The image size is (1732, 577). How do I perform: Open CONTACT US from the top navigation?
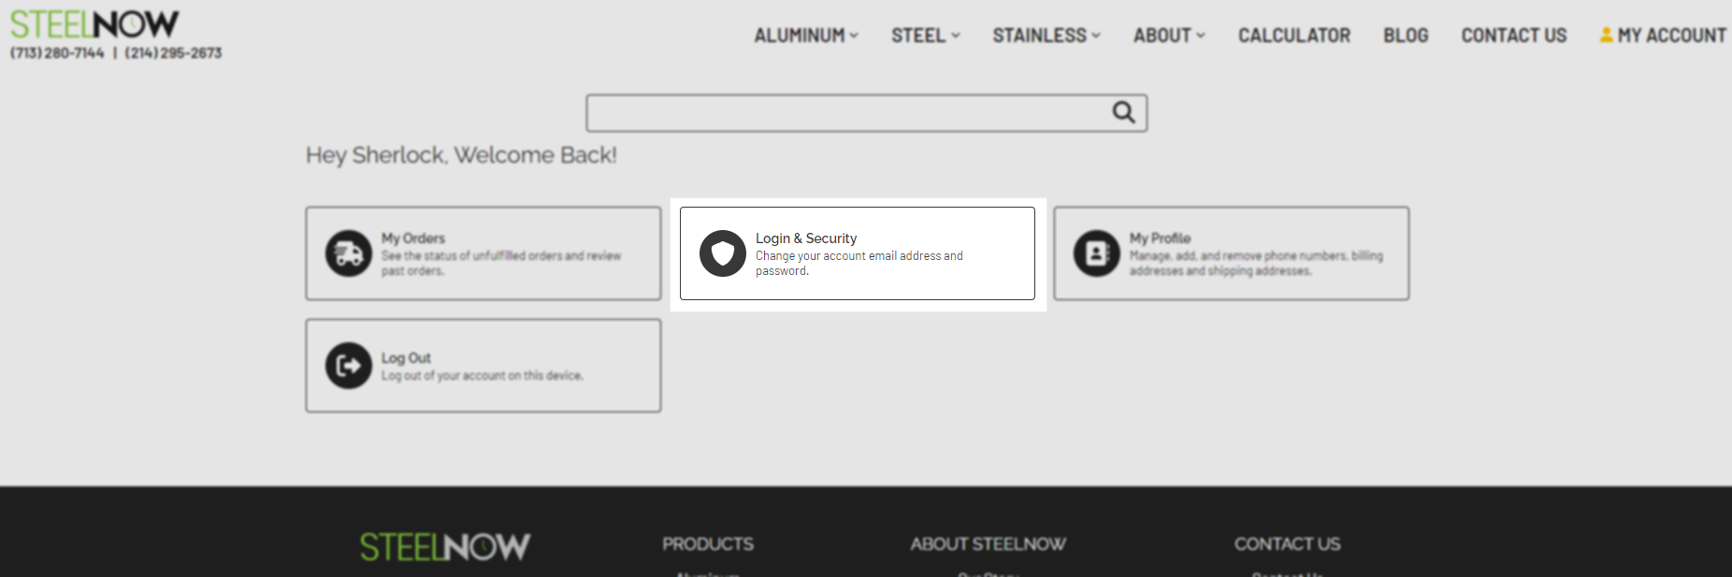(x=1513, y=36)
